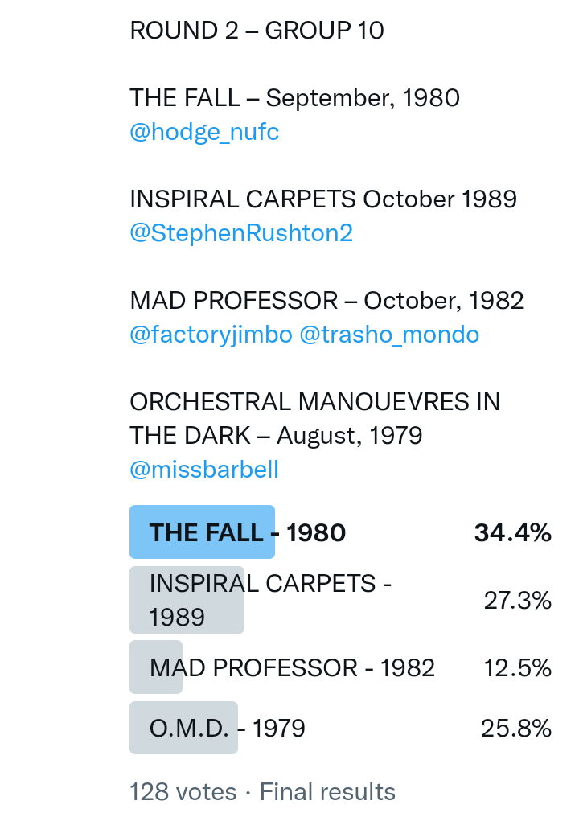
Task: Click the INSPIRAL CARPETS October 1989 text
Action: tap(323, 199)
